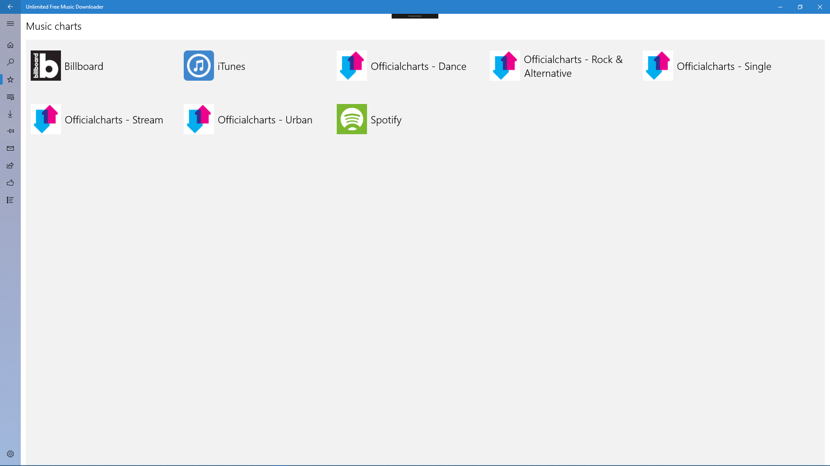Viewport: 830px width, 466px height.
Task: Open Settings via the gear icon
Action: pos(10,453)
